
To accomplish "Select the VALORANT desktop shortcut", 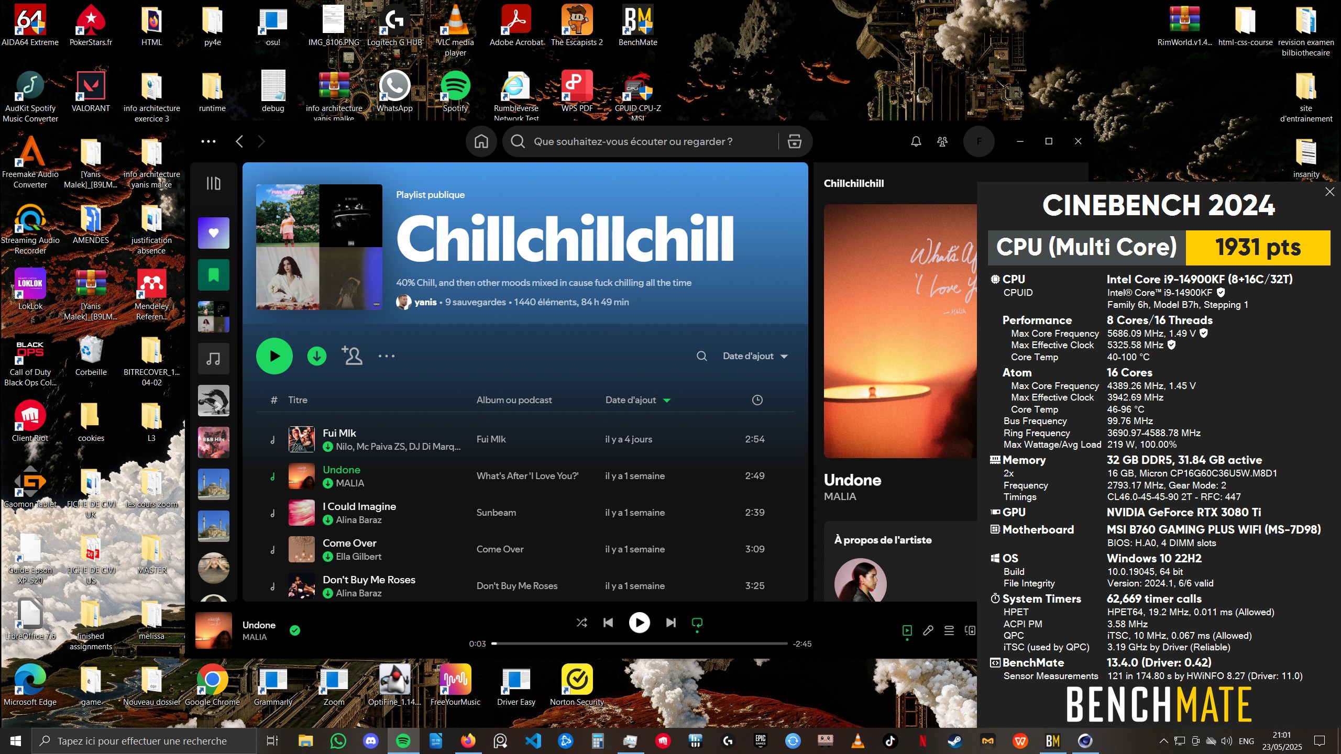I will [x=91, y=92].
